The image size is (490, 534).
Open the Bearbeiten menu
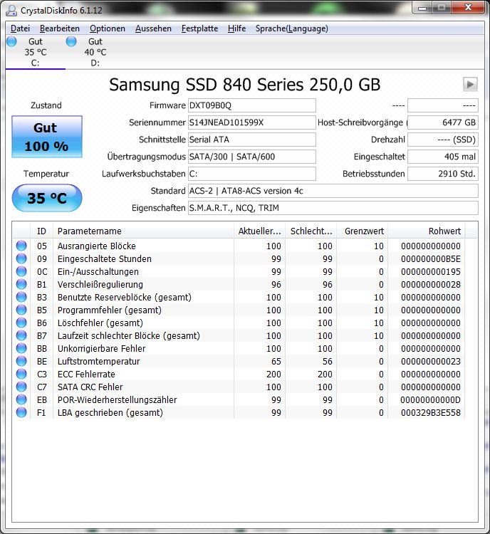(60, 28)
